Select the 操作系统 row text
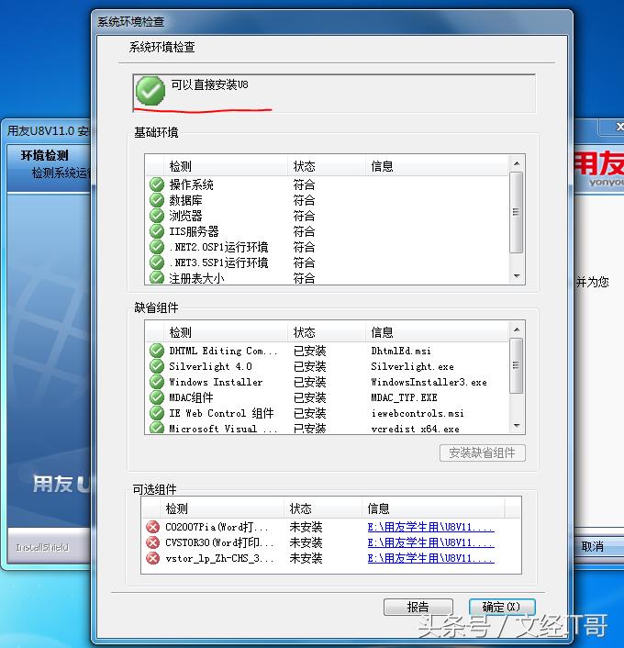The height and width of the screenshot is (648, 624). (x=192, y=184)
